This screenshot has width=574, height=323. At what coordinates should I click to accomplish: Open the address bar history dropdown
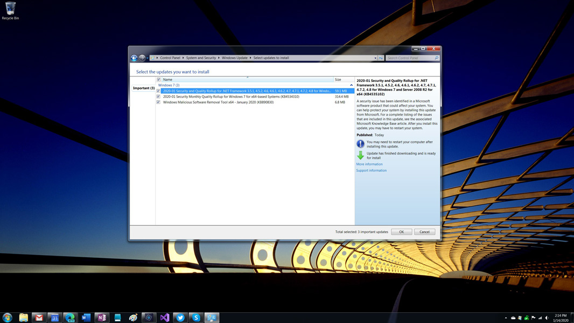tap(375, 58)
